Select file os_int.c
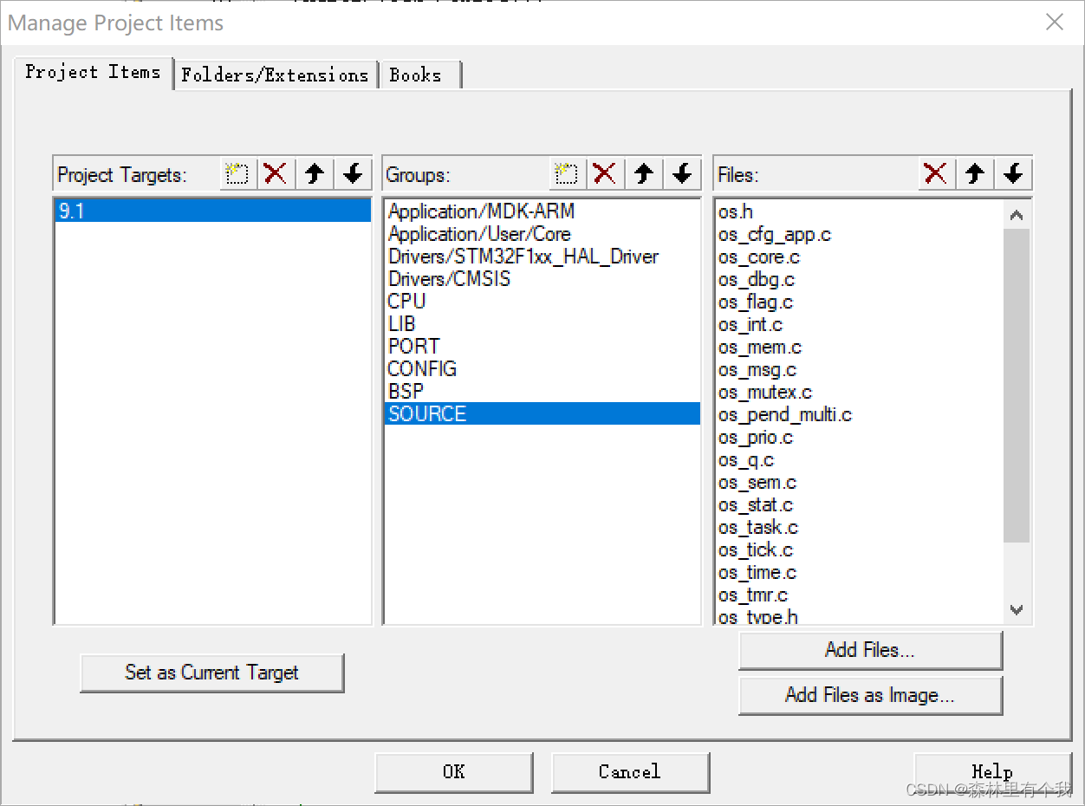1085x806 pixels. (x=860, y=325)
